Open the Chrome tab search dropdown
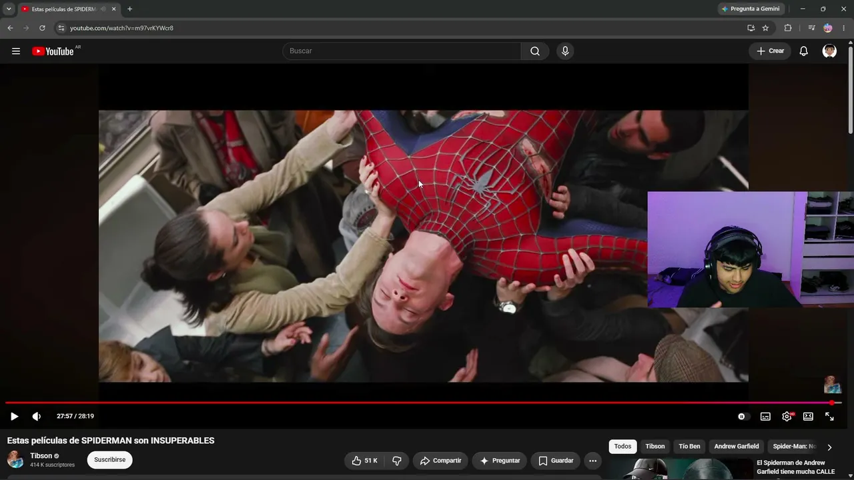 9,9
